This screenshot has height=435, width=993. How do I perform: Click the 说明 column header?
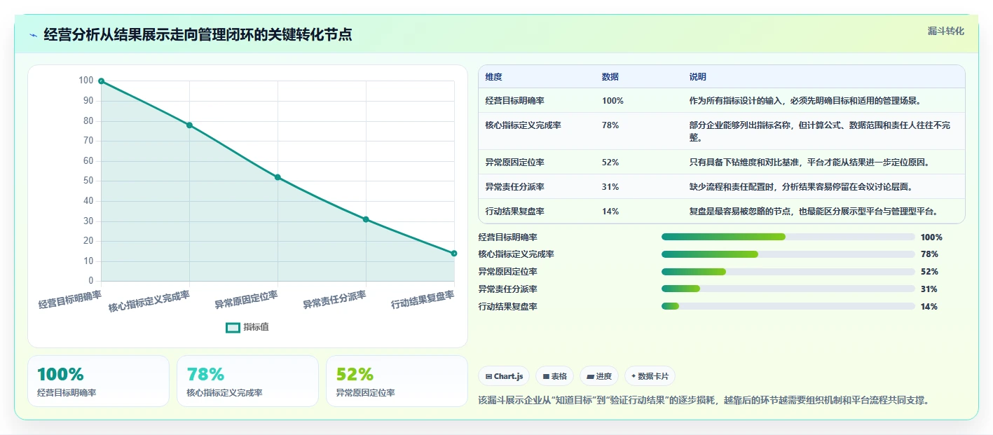pyautogui.click(x=698, y=77)
